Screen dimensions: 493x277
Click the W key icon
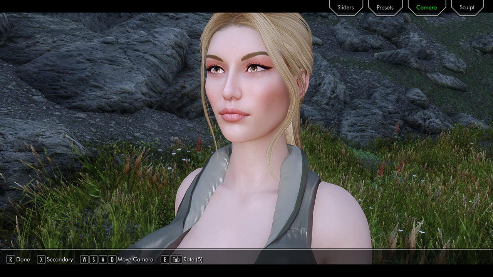click(x=84, y=260)
